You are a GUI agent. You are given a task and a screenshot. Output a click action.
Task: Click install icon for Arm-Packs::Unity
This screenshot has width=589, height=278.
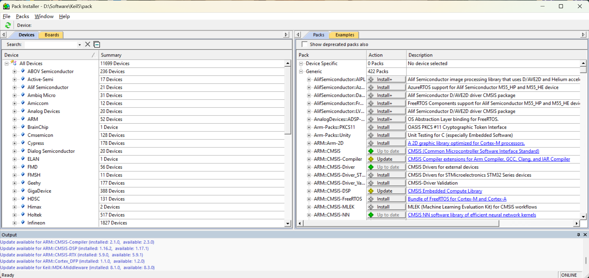pos(371,135)
